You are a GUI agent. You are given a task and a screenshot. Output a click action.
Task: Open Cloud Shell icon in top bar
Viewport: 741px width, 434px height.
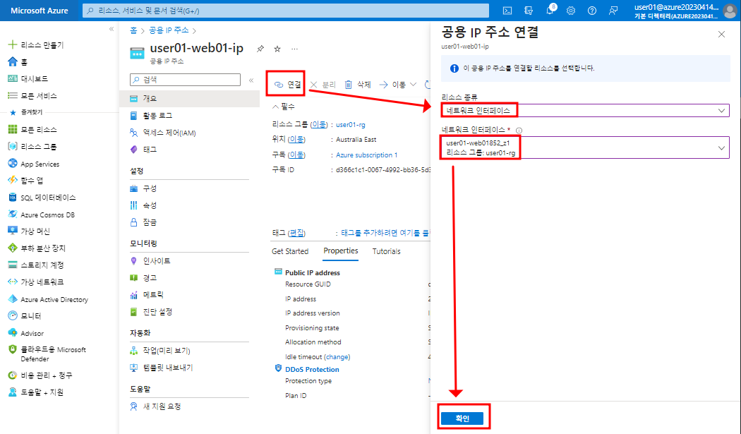507,11
